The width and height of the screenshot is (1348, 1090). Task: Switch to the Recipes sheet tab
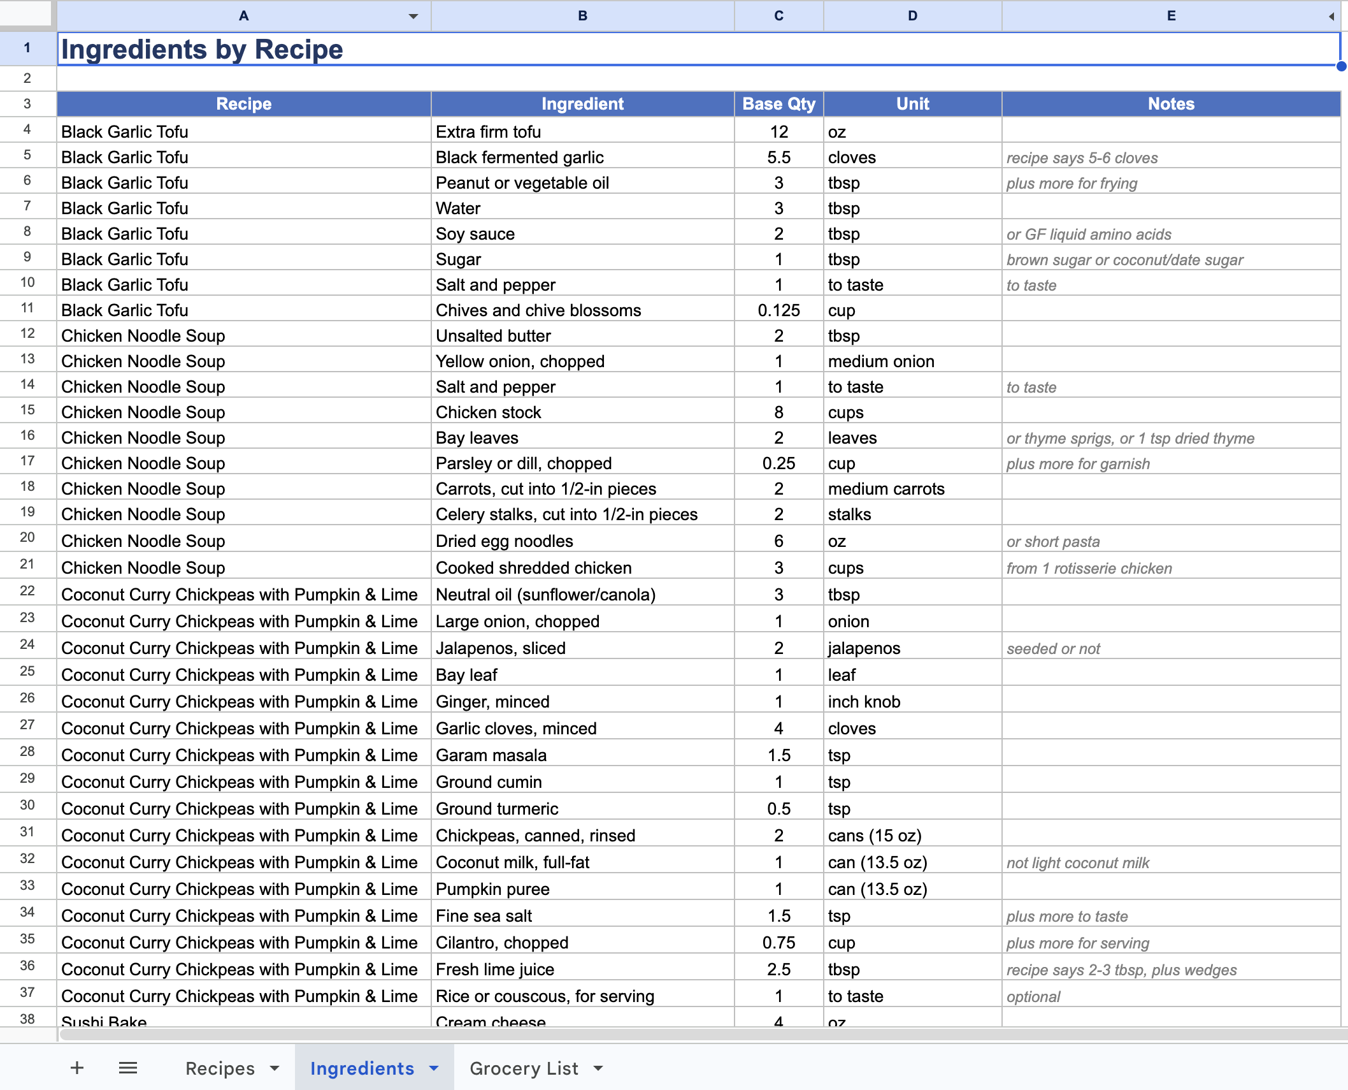[x=220, y=1068]
